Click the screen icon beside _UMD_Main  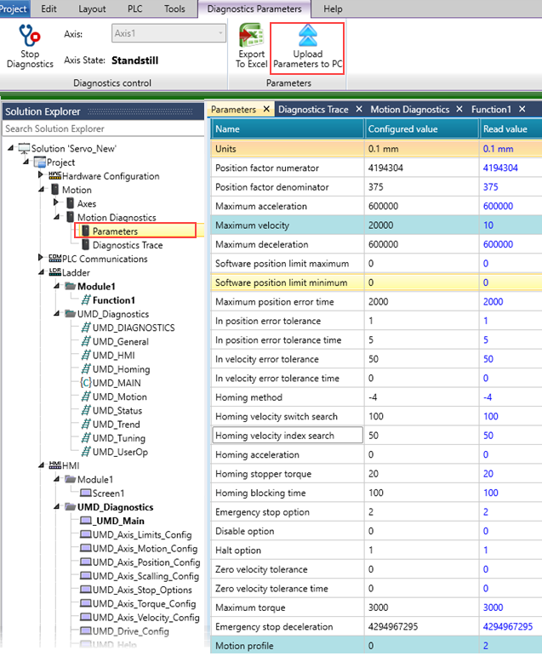[x=85, y=521]
